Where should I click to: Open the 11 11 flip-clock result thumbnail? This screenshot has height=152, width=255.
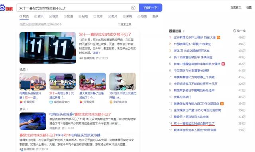(x=48, y=48)
